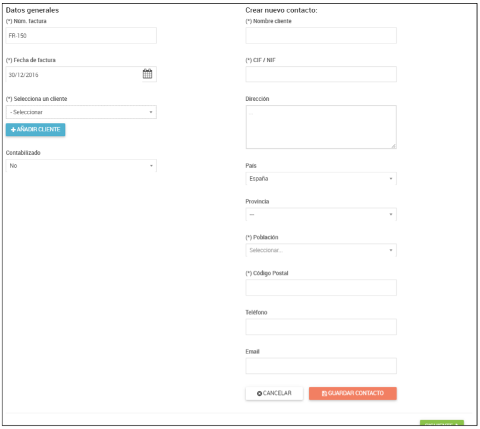Click the Núm. factura input field
480x429 pixels.
coord(81,36)
